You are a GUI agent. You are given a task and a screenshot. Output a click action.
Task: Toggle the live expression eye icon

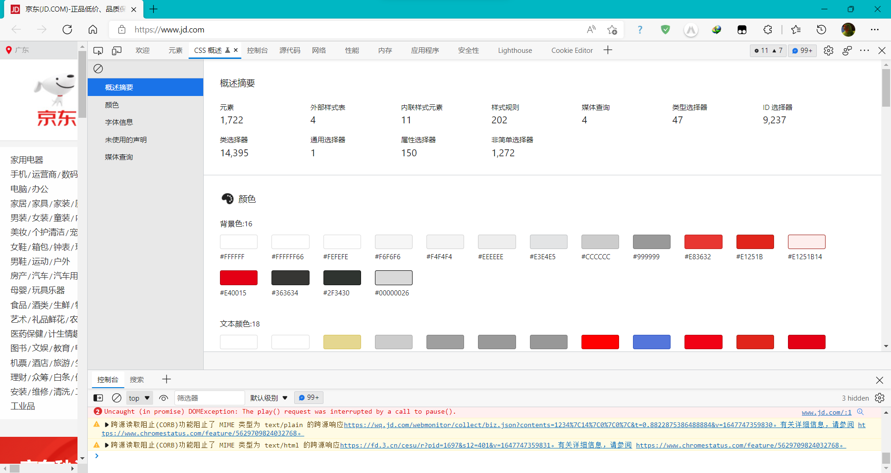(163, 398)
